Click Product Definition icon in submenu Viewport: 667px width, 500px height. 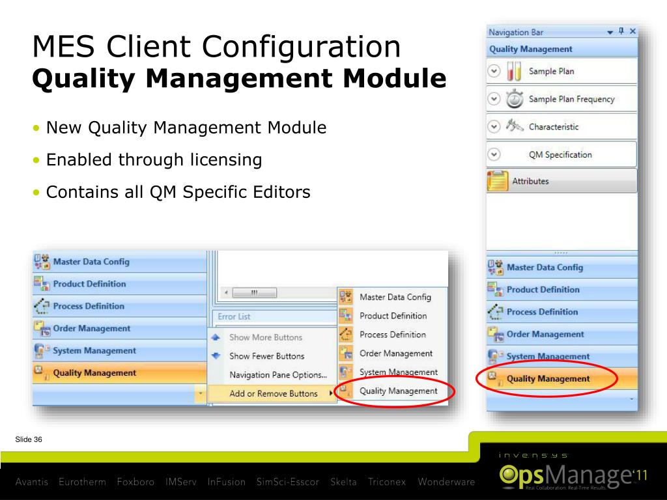coord(345,316)
